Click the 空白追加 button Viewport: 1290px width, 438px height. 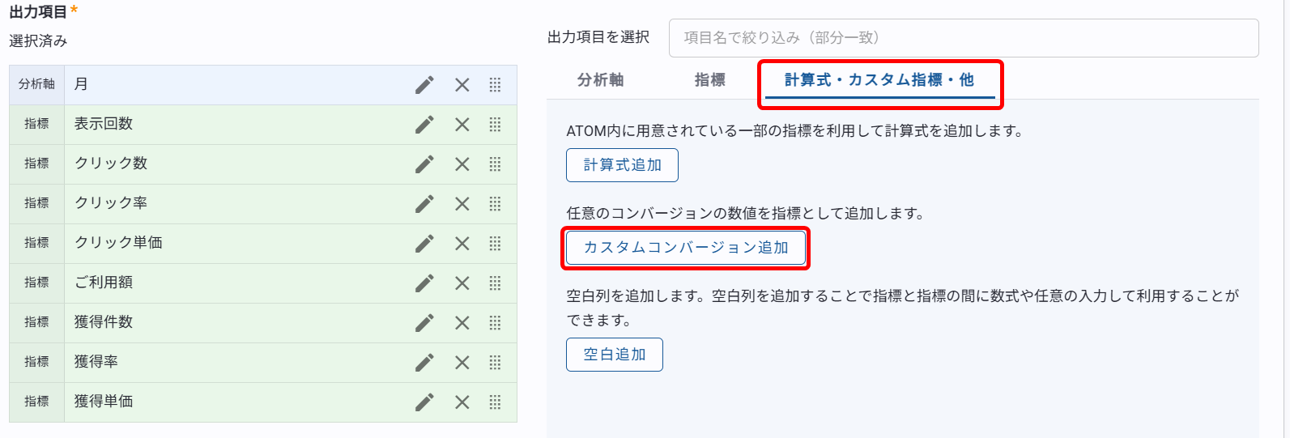pos(615,355)
